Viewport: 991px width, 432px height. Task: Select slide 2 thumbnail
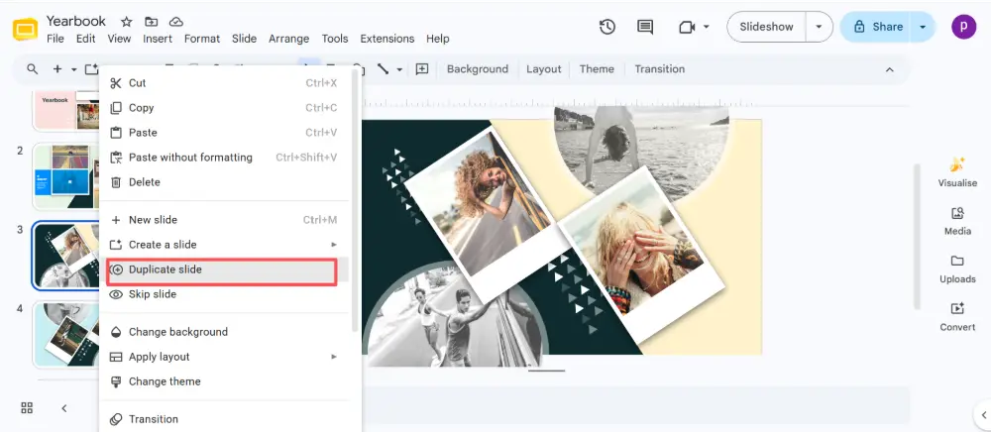click(x=66, y=176)
